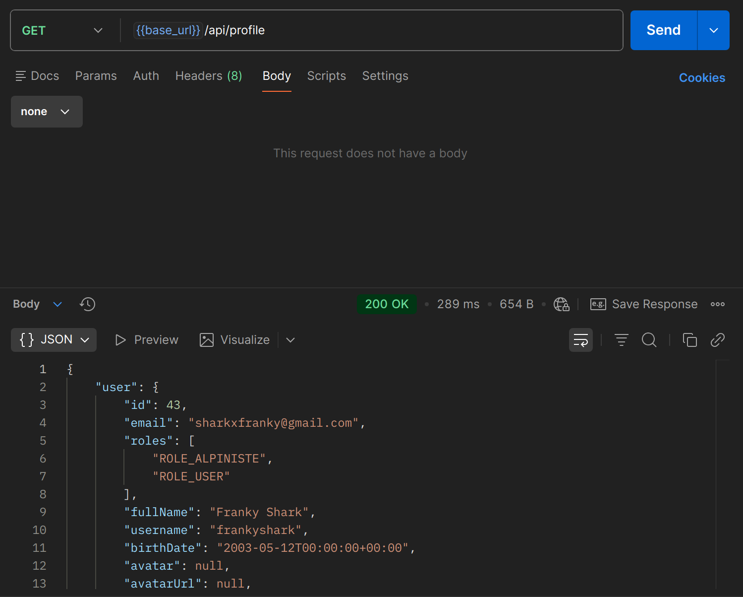The height and width of the screenshot is (597, 743).
Task: Open the response history clock icon
Action: pyautogui.click(x=87, y=304)
